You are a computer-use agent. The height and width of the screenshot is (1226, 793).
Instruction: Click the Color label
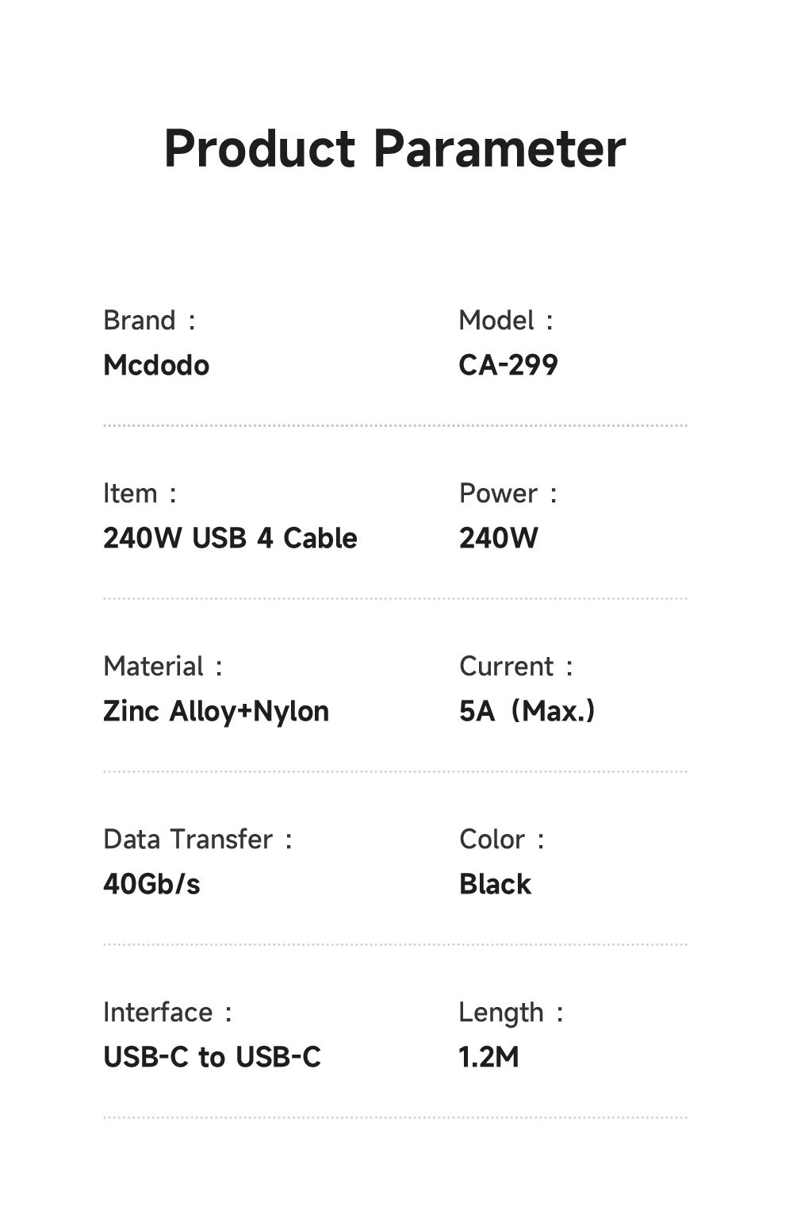[492, 840]
